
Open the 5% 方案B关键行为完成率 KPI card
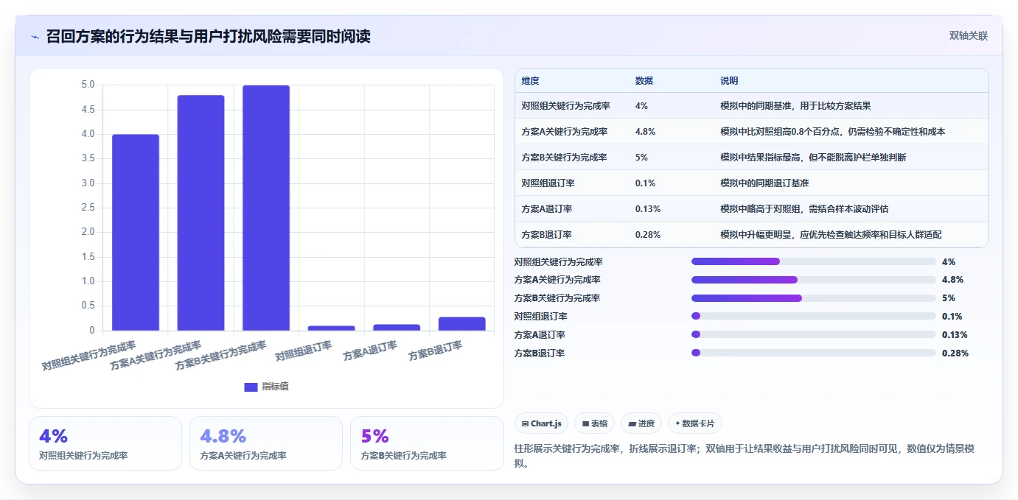coord(427,443)
